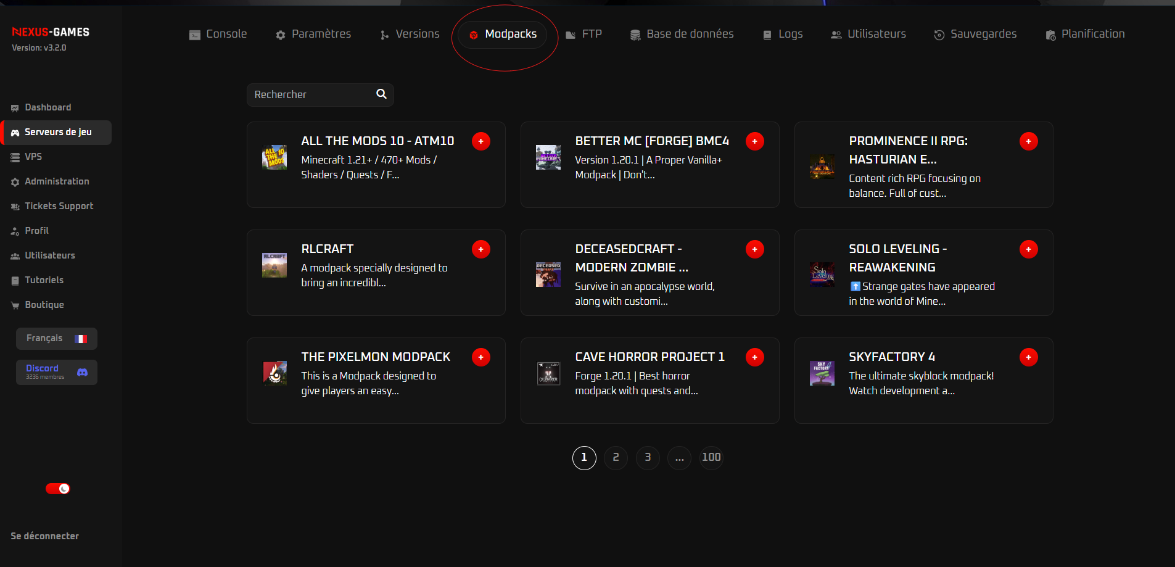
Task: Click Se déconnecter to log out
Action: (x=44, y=536)
